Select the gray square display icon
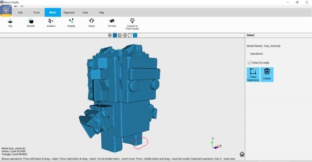The image size is (312, 162). (x=120, y=35)
